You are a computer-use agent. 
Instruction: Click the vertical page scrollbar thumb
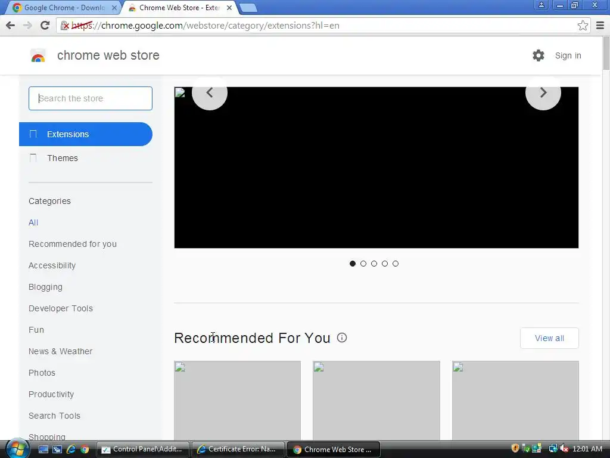tap(606, 53)
